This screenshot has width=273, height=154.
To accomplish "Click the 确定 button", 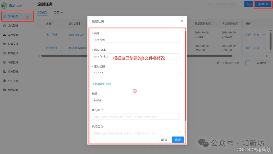I will (178, 140).
